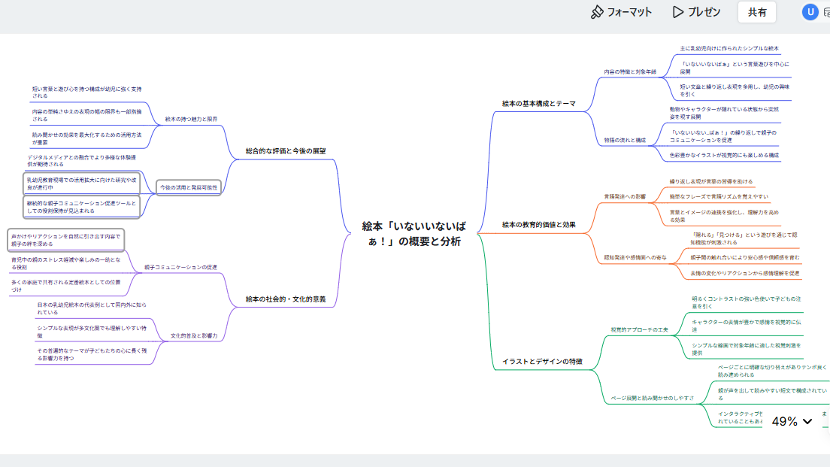Viewport: 830px width, 467px height.
Task: Click the boxed 今後の活用と発展可能性 node
Action: [189, 186]
